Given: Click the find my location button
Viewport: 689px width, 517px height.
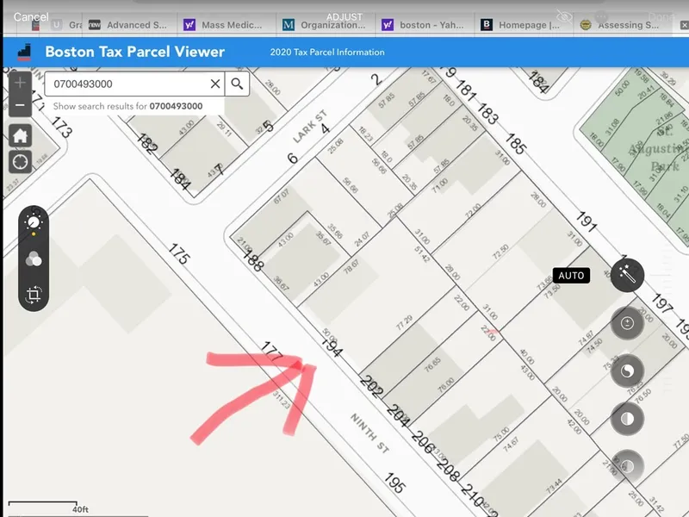Looking at the screenshot, I should tap(20, 161).
